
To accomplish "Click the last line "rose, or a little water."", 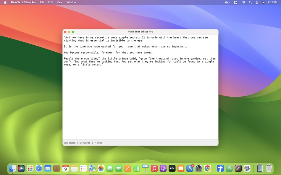I will click(83, 65).
